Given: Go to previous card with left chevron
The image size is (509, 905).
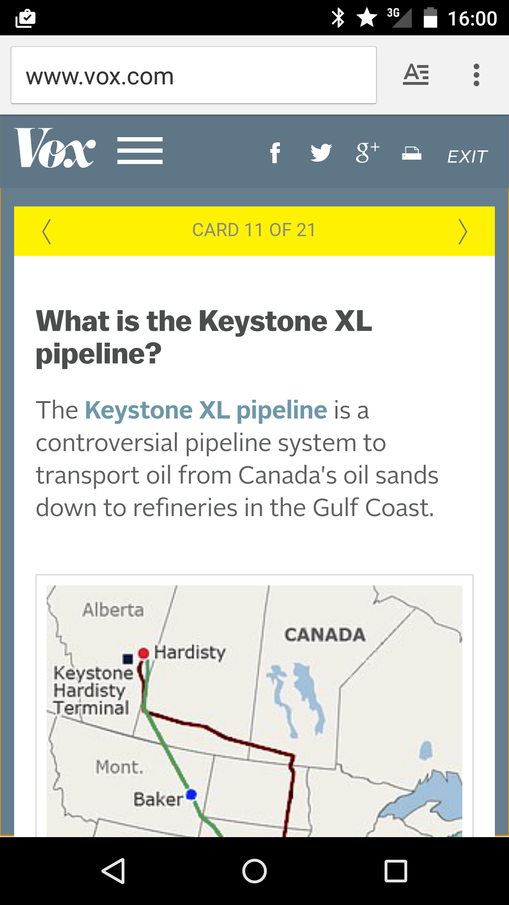Looking at the screenshot, I should pyautogui.click(x=46, y=231).
